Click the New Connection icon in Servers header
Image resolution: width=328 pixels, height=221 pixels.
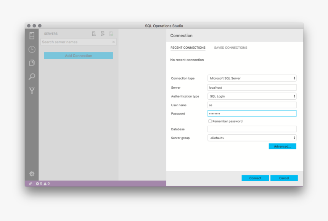pyautogui.click(x=94, y=34)
